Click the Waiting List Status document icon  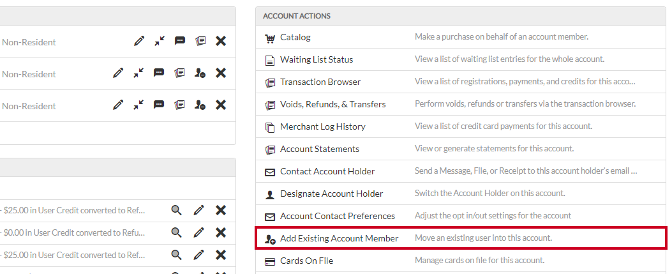[269, 61]
